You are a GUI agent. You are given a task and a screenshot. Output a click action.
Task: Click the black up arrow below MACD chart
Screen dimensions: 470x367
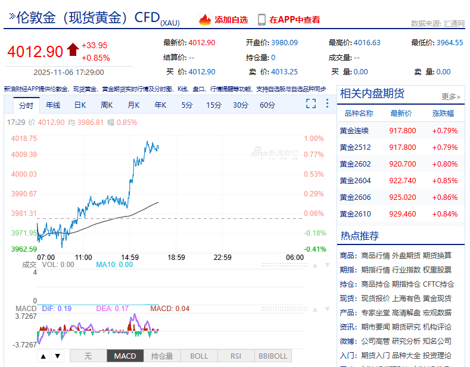pos(43,356)
